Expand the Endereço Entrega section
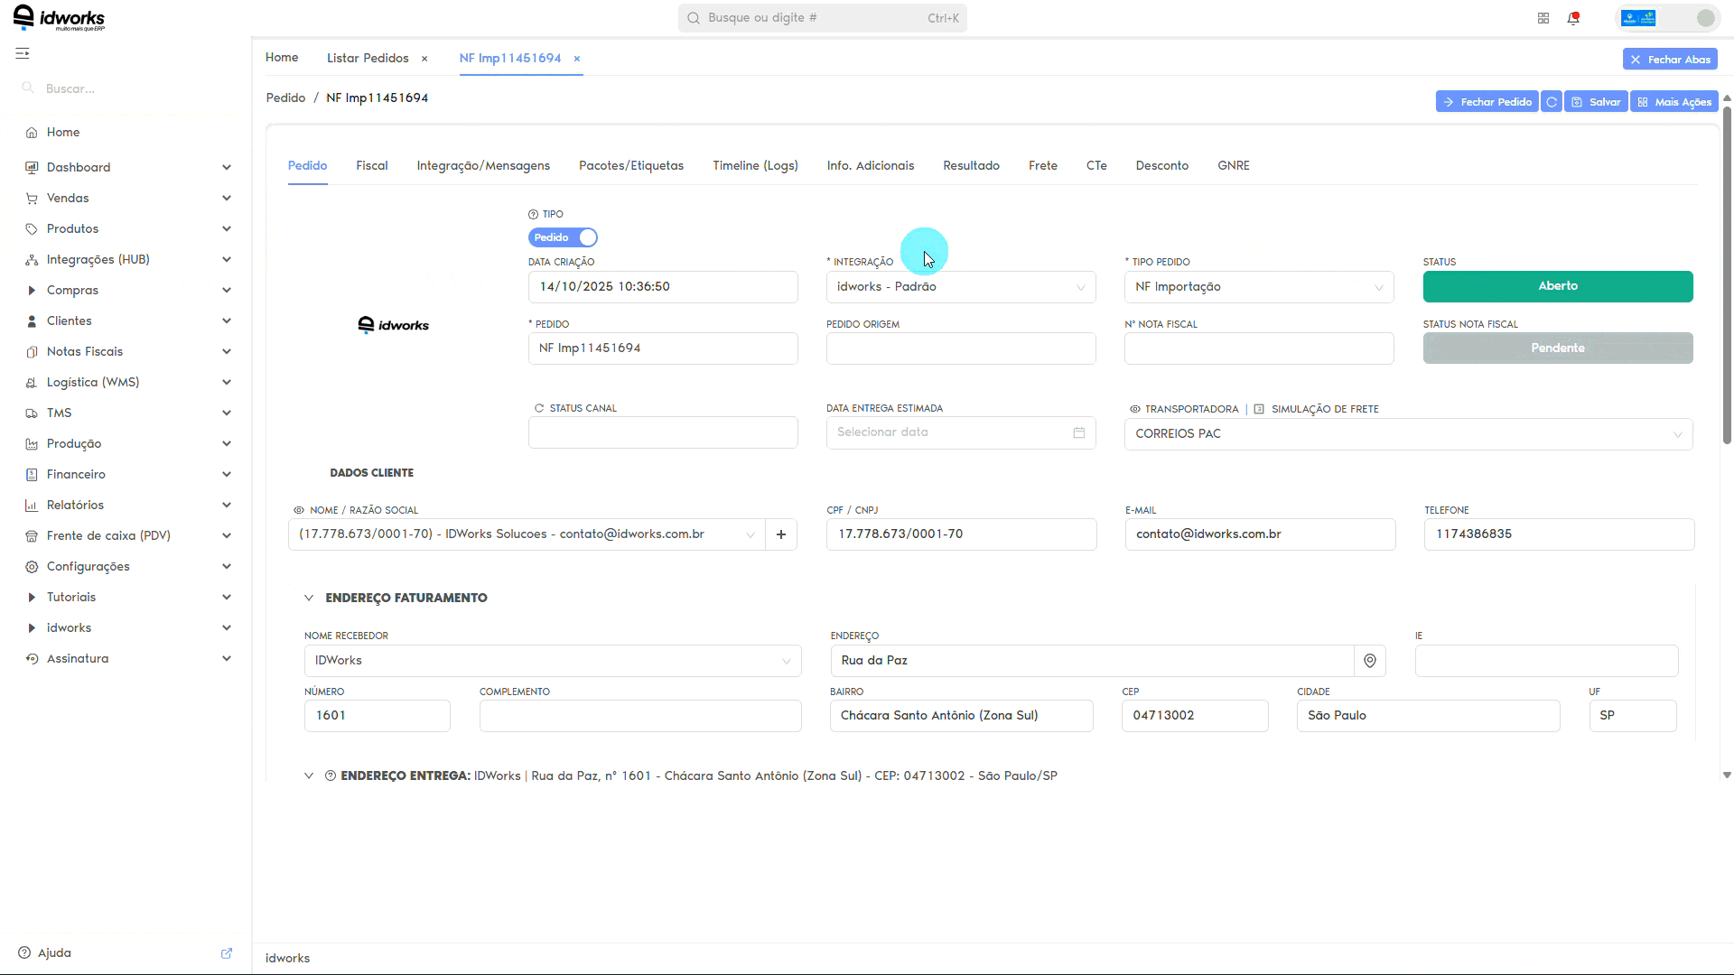1734x975 pixels. [x=309, y=775]
